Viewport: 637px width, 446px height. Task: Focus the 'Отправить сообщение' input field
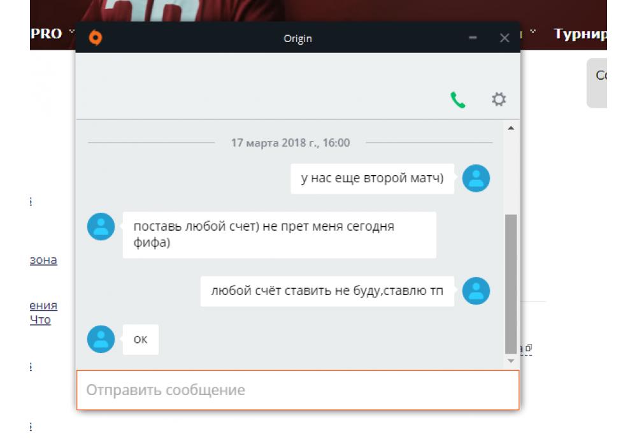pos(297,390)
